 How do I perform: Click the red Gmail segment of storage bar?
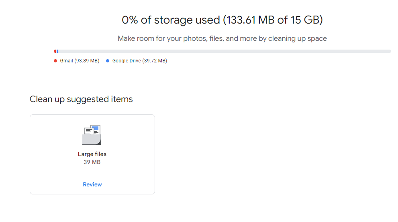tap(55, 51)
